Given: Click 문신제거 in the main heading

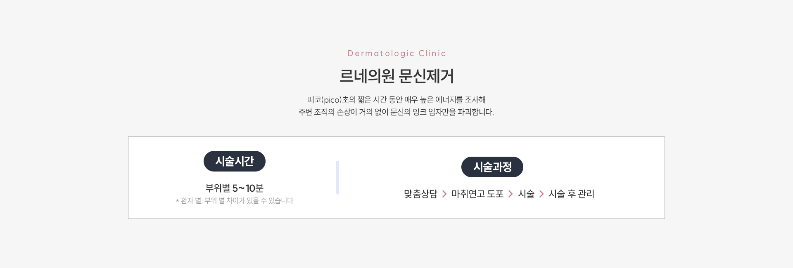Looking at the screenshot, I should click(427, 76).
